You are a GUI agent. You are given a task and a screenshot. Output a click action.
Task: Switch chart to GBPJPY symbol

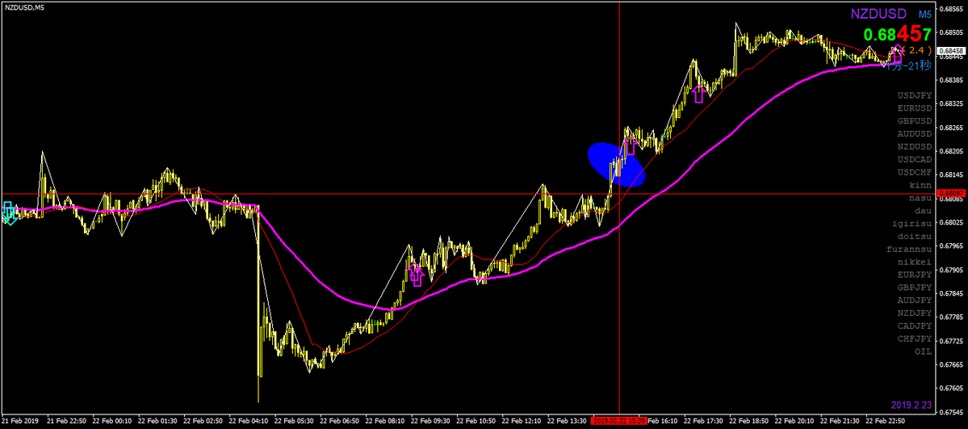point(914,288)
